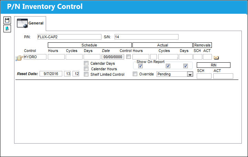Enable the Calendar Days checkbox
Image resolution: width=248 pixels, height=157 pixels.
(x=86, y=63)
